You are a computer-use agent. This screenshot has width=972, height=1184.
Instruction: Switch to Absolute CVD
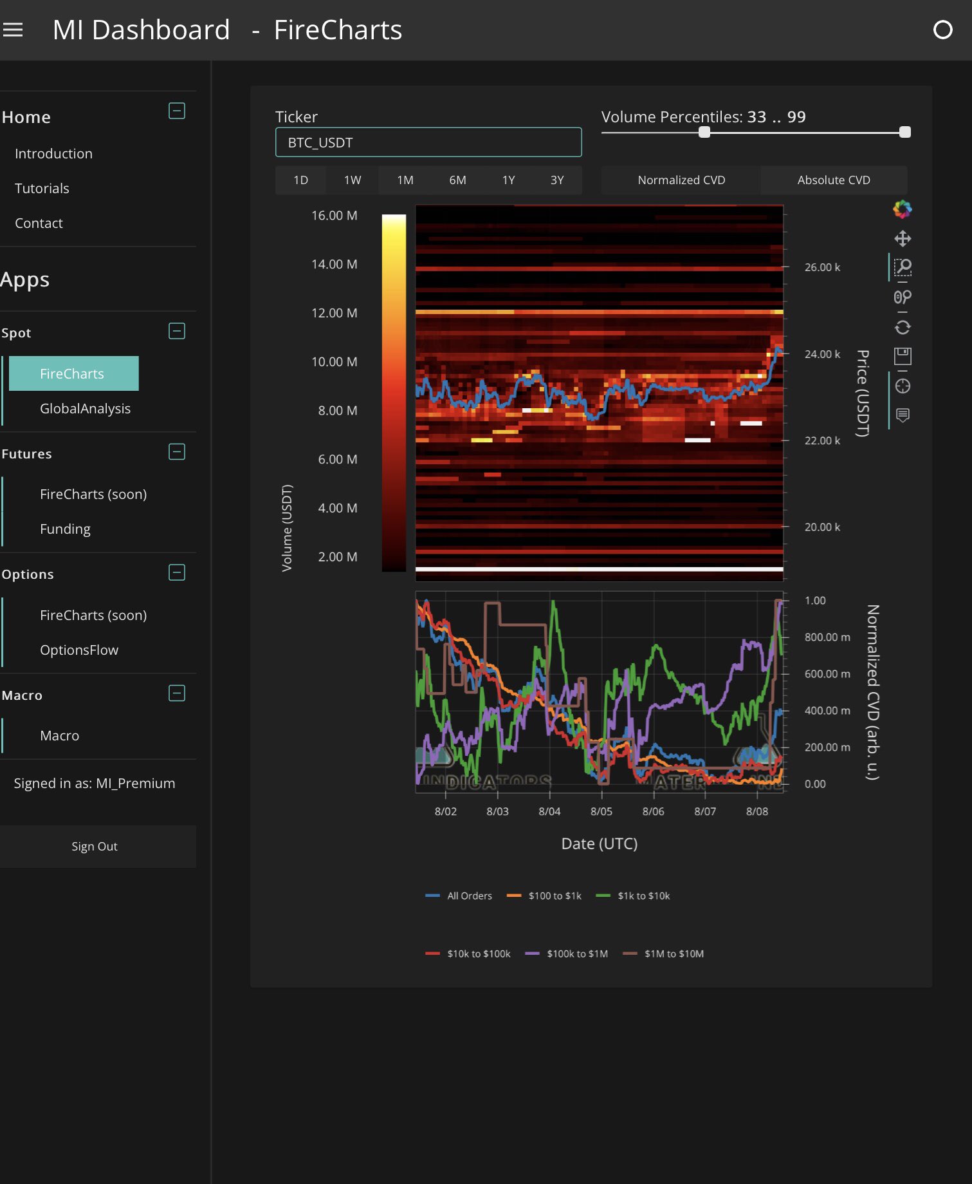(x=834, y=180)
